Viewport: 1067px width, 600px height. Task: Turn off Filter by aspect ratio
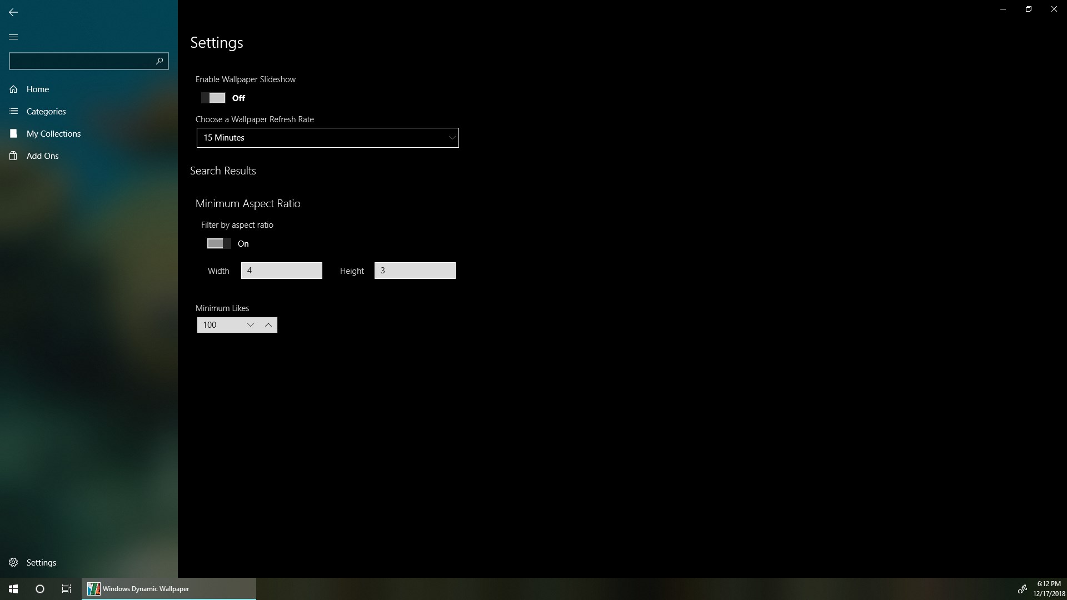click(218, 243)
